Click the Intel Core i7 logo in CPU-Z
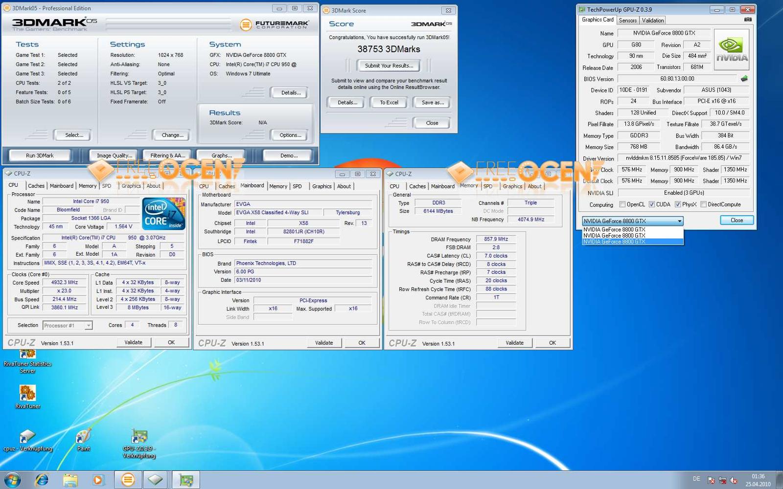The image size is (783, 489). coord(163,213)
